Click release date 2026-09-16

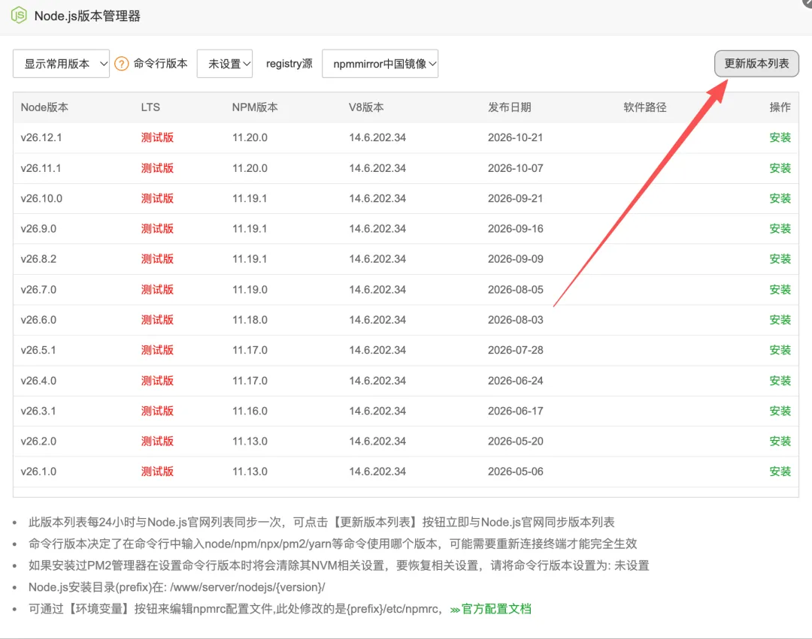[515, 228]
